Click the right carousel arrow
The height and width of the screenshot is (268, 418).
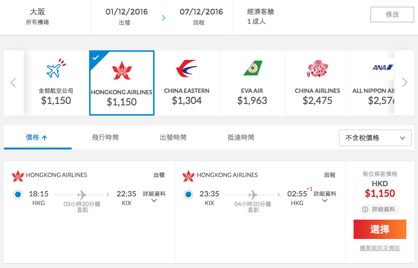click(x=404, y=83)
